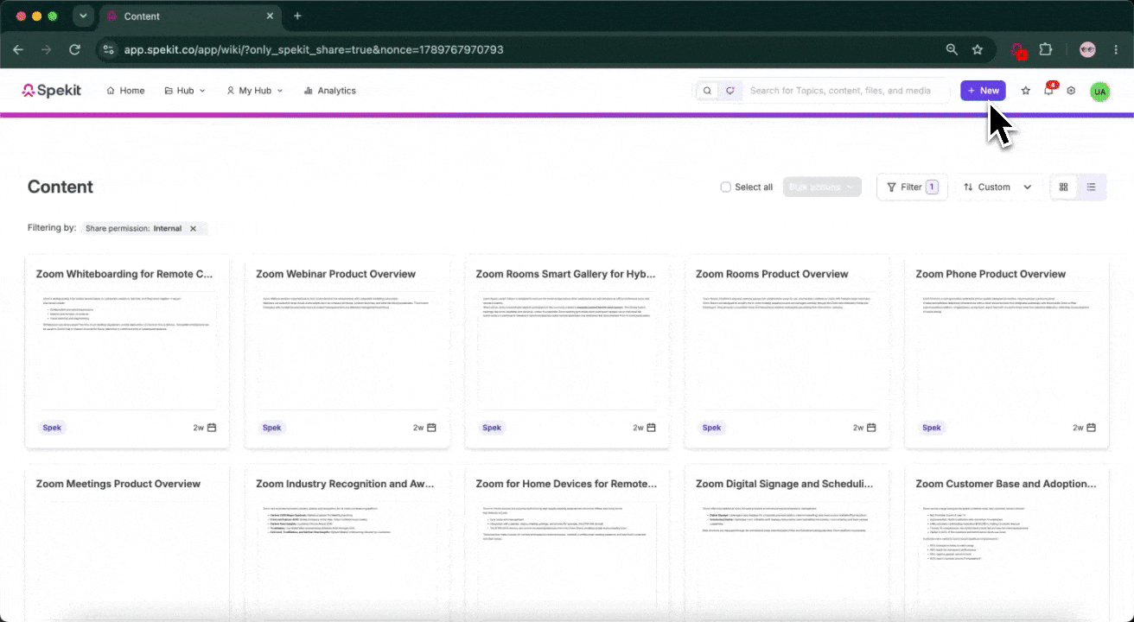Click calendar icon on Zoom Webinar Product Overview card

[x=431, y=428]
